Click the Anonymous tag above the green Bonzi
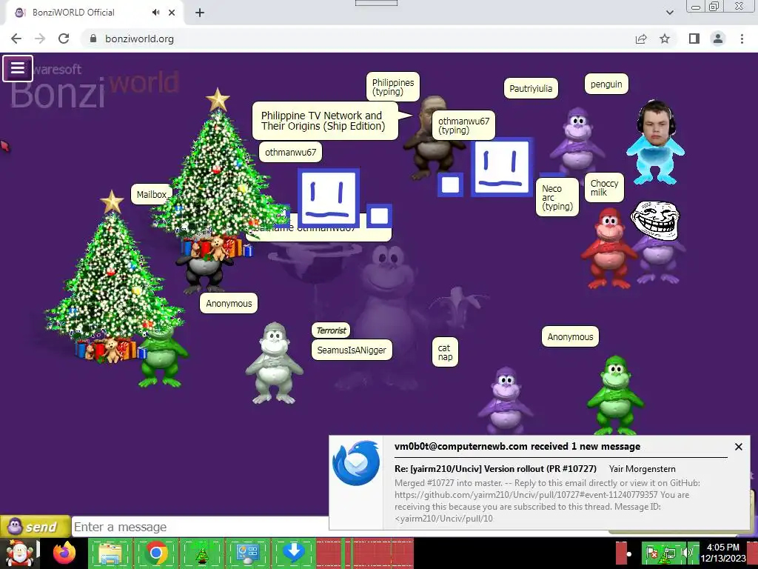Image resolution: width=758 pixels, height=569 pixels. pyautogui.click(x=570, y=337)
